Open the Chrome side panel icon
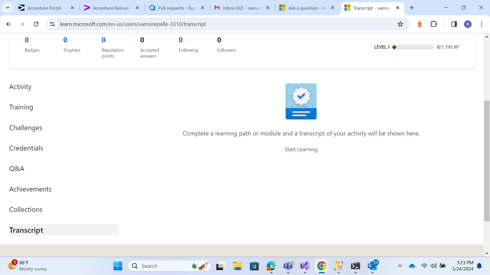490x275 pixels. pyautogui.click(x=454, y=24)
